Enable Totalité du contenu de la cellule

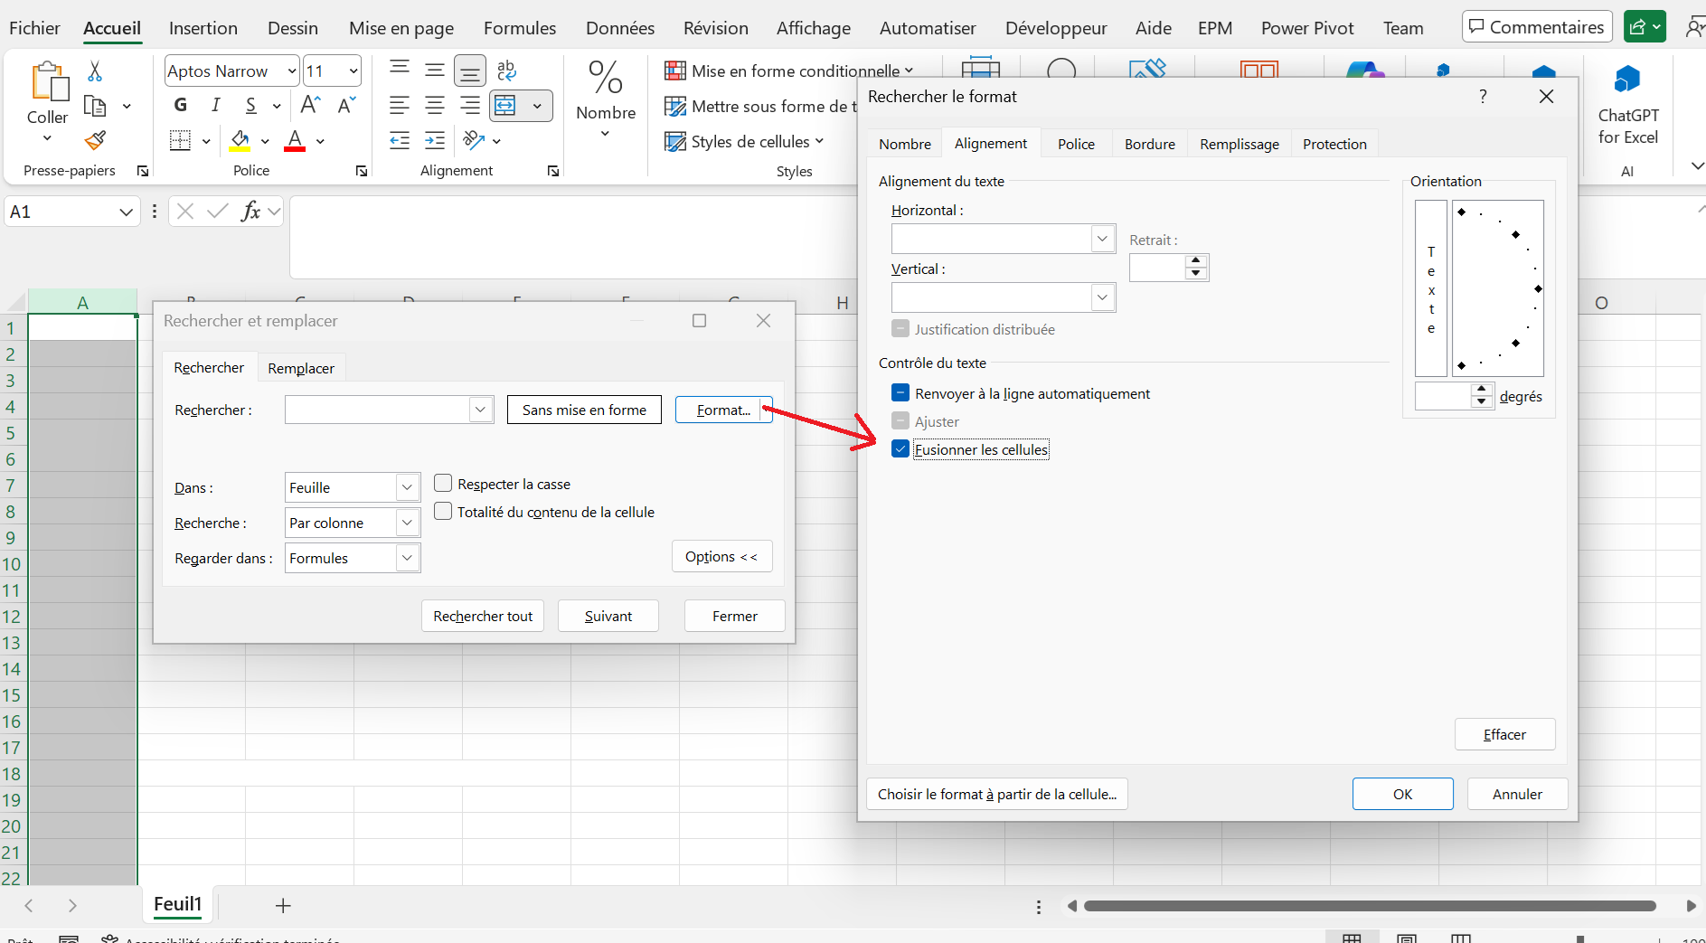[x=443, y=512]
